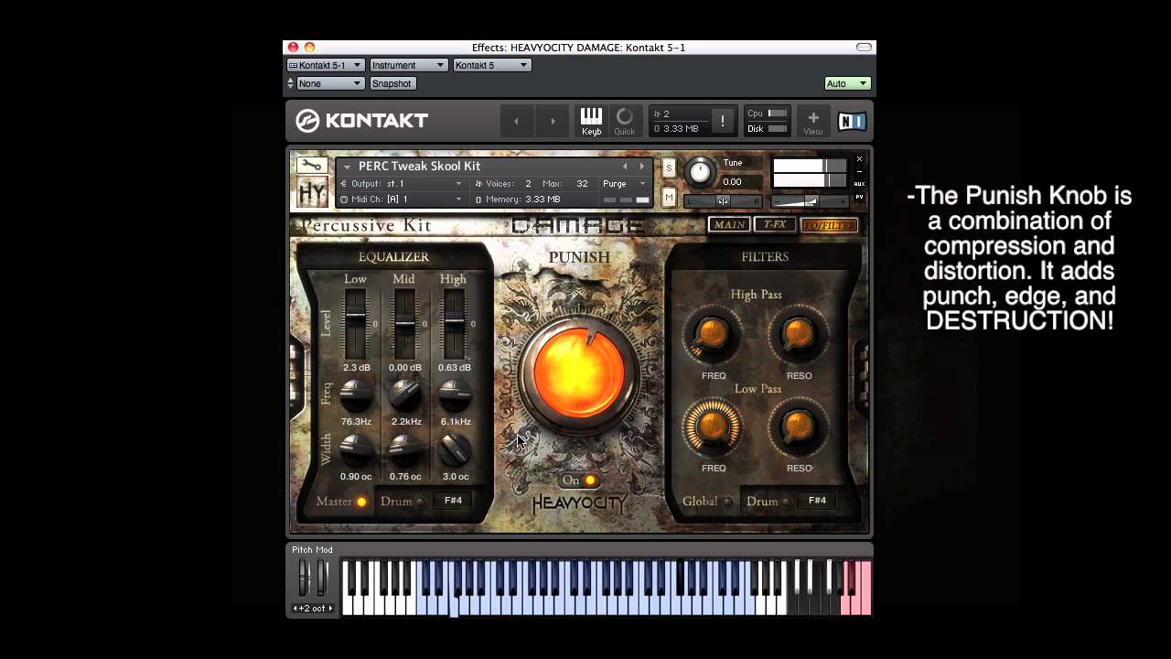1171x659 pixels.
Task: Open the Kontakt 5 dropdown
Action: pyautogui.click(x=491, y=65)
